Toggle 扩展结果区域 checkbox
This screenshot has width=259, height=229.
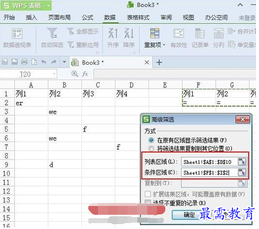pos(148,195)
